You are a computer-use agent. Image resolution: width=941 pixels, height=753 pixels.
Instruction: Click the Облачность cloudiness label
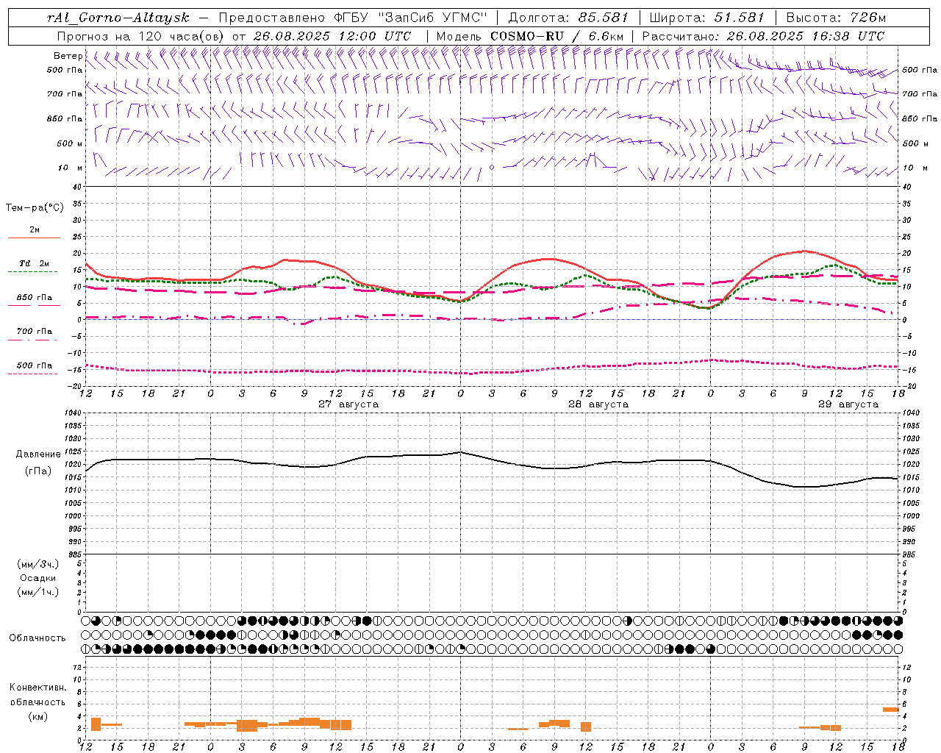pyautogui.click(x=37, y=638)
